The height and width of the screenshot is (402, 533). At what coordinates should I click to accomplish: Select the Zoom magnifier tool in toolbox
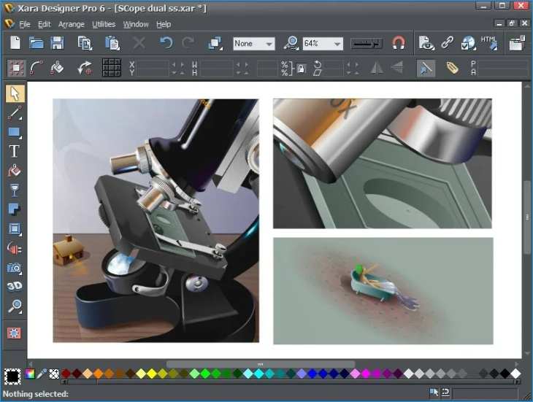pyautogui.click(x=15, y=306)
